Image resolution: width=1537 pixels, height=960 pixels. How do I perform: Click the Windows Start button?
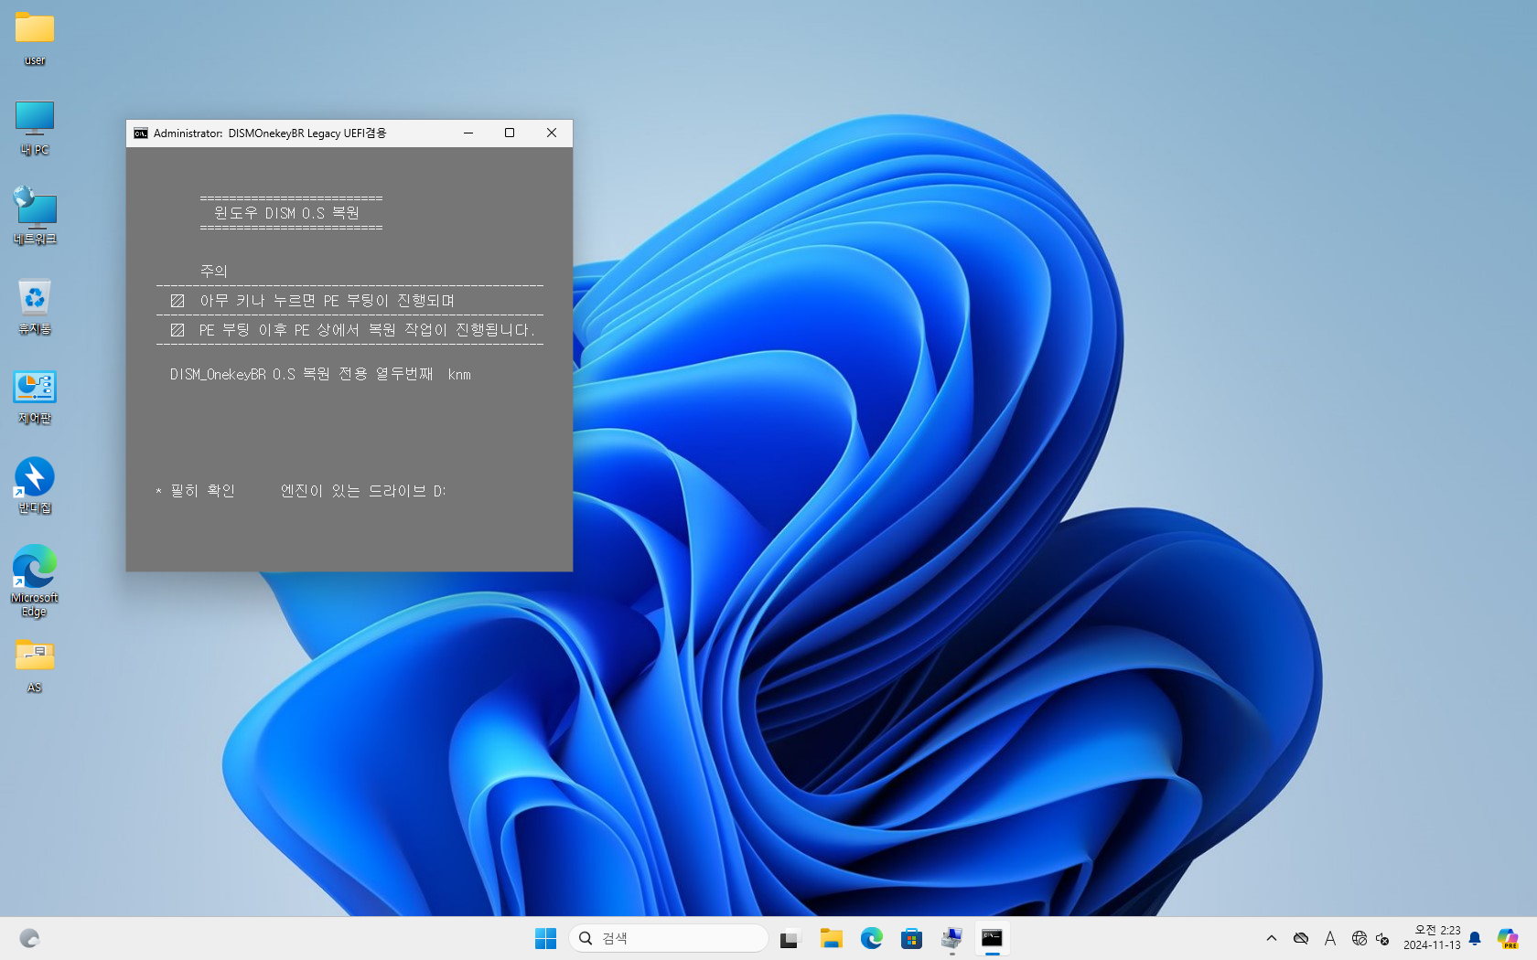click(545, 938)
